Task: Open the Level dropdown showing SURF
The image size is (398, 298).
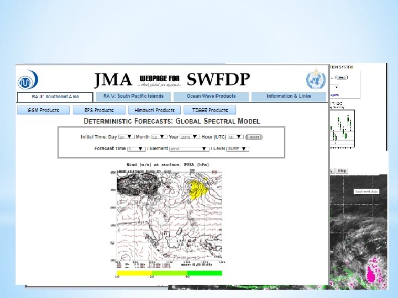Action: [238, 149]
